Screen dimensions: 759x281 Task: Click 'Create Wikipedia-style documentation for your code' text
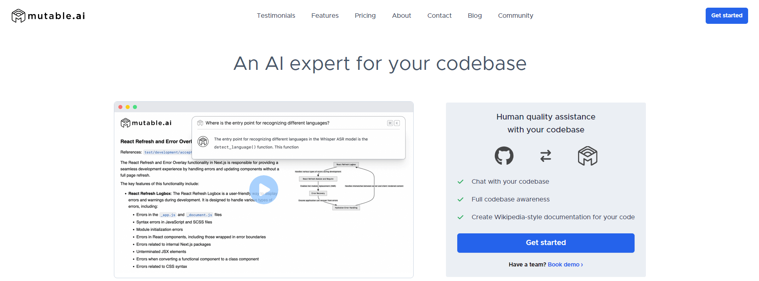pos(553,217)
